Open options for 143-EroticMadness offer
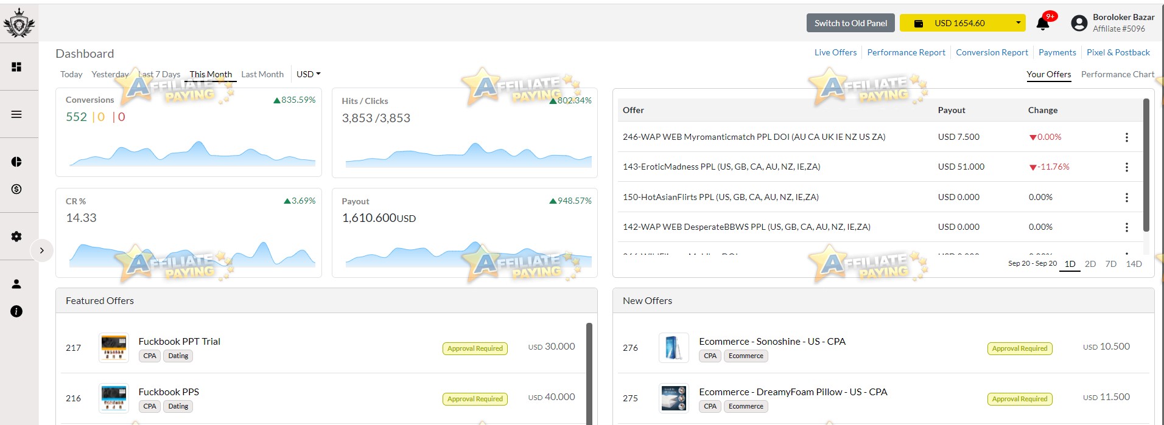Screen dimensions: 1164x425 1127,167
